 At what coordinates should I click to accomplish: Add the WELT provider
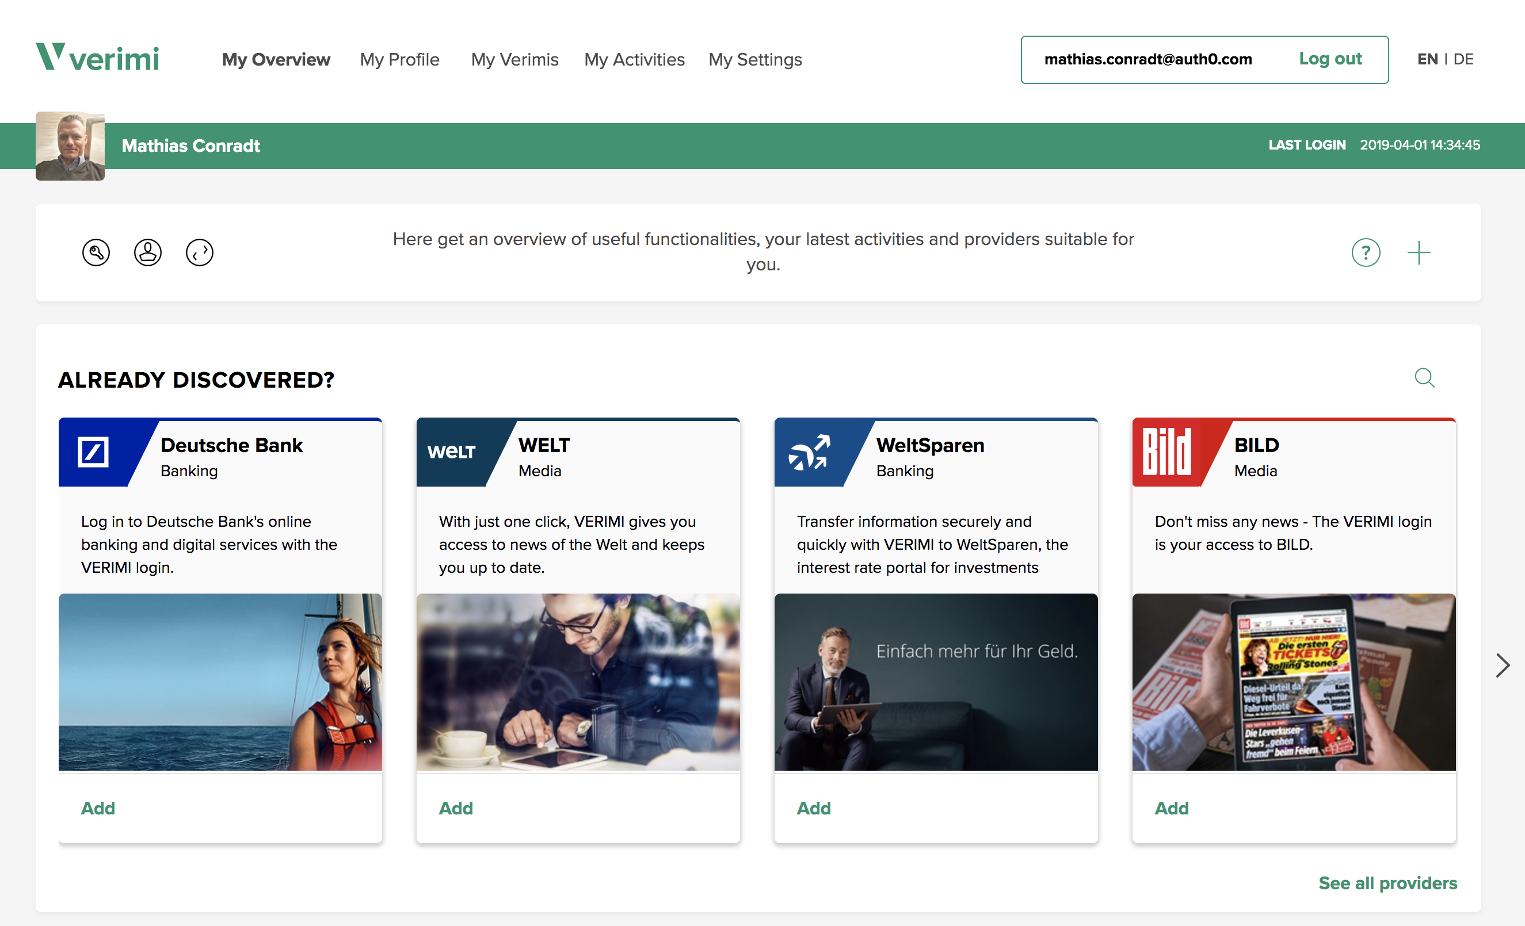(x=456, y=808)
